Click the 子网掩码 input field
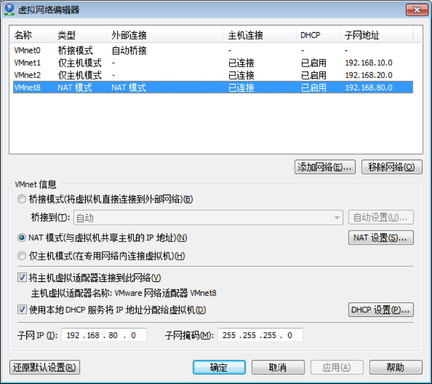Screen dimensions: 432x384 click(260, 335)
